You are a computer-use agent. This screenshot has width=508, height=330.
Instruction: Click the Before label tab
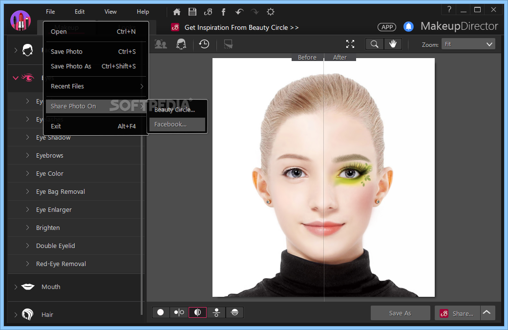[307, 57]
